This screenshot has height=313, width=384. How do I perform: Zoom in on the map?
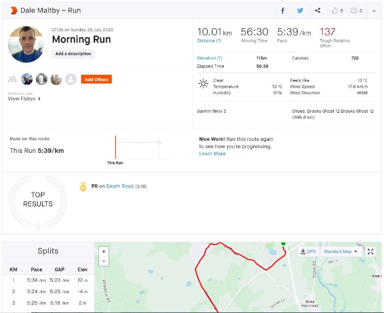point(104,252)
